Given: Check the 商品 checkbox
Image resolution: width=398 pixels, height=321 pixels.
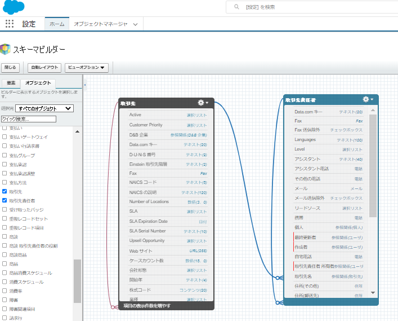Looking at the screenshot, I should point(5,264).
